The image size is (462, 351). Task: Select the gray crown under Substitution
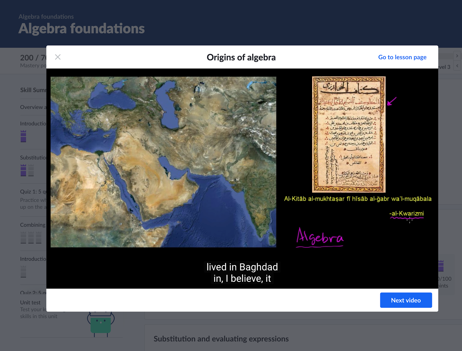tap(31, 170)
